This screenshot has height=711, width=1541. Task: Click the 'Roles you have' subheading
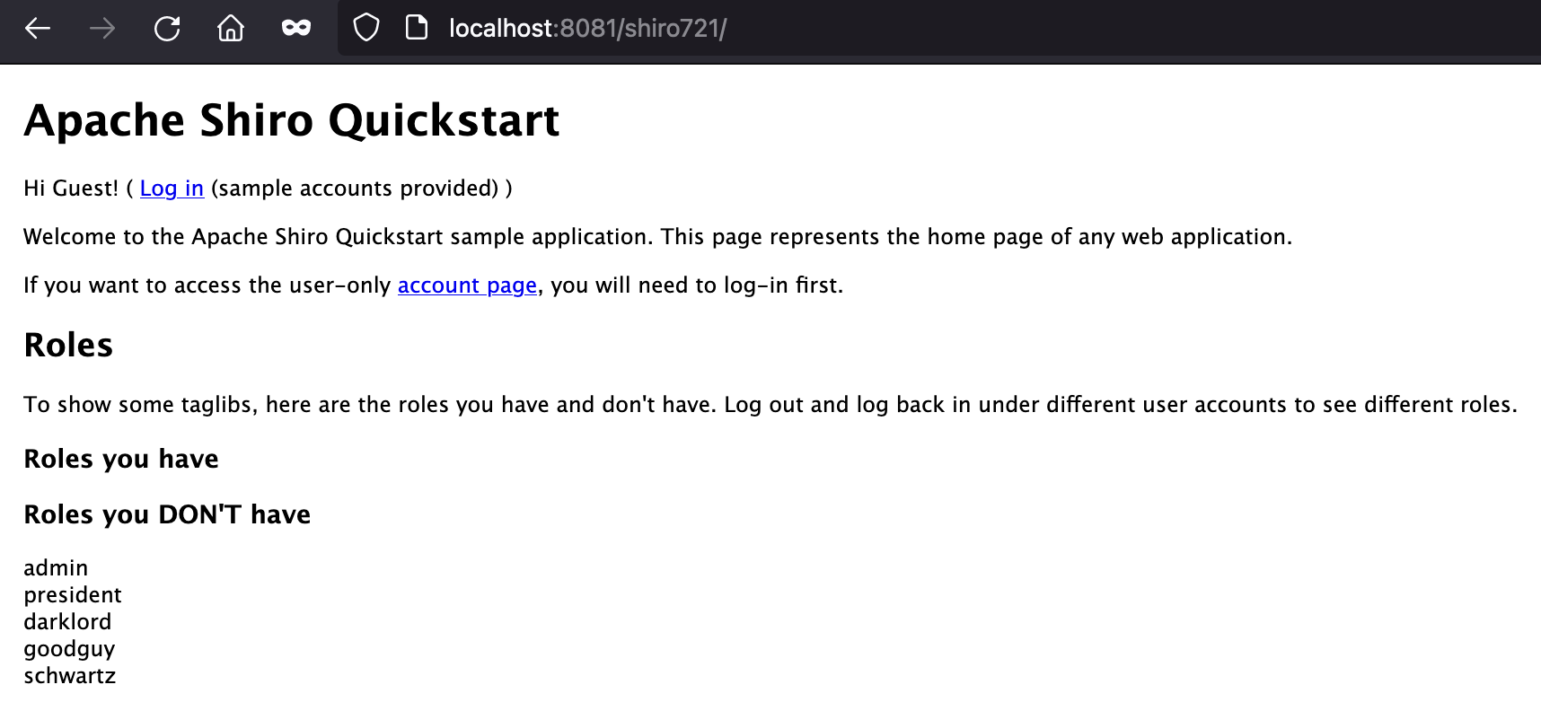pyautogui.click(x=121, y=459)
